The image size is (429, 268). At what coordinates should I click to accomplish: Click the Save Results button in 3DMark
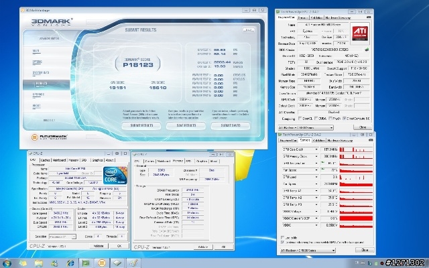coord(186,125)
